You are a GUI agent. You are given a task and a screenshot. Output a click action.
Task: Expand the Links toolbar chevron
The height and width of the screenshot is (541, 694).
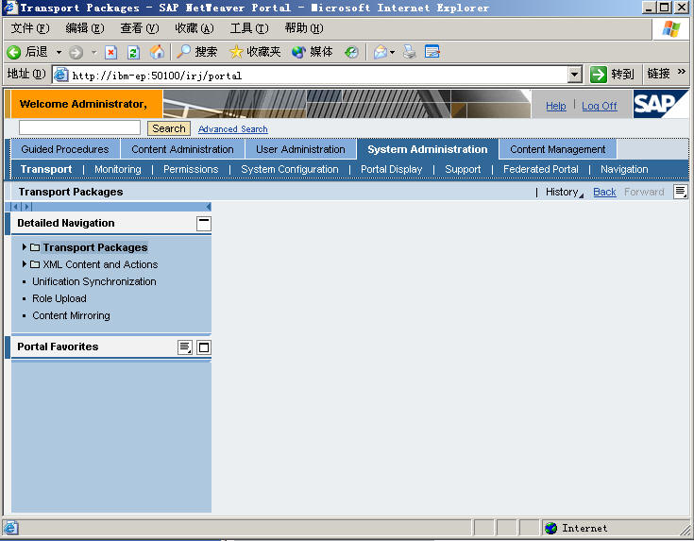pyautogui.click(x=681, y=71)
